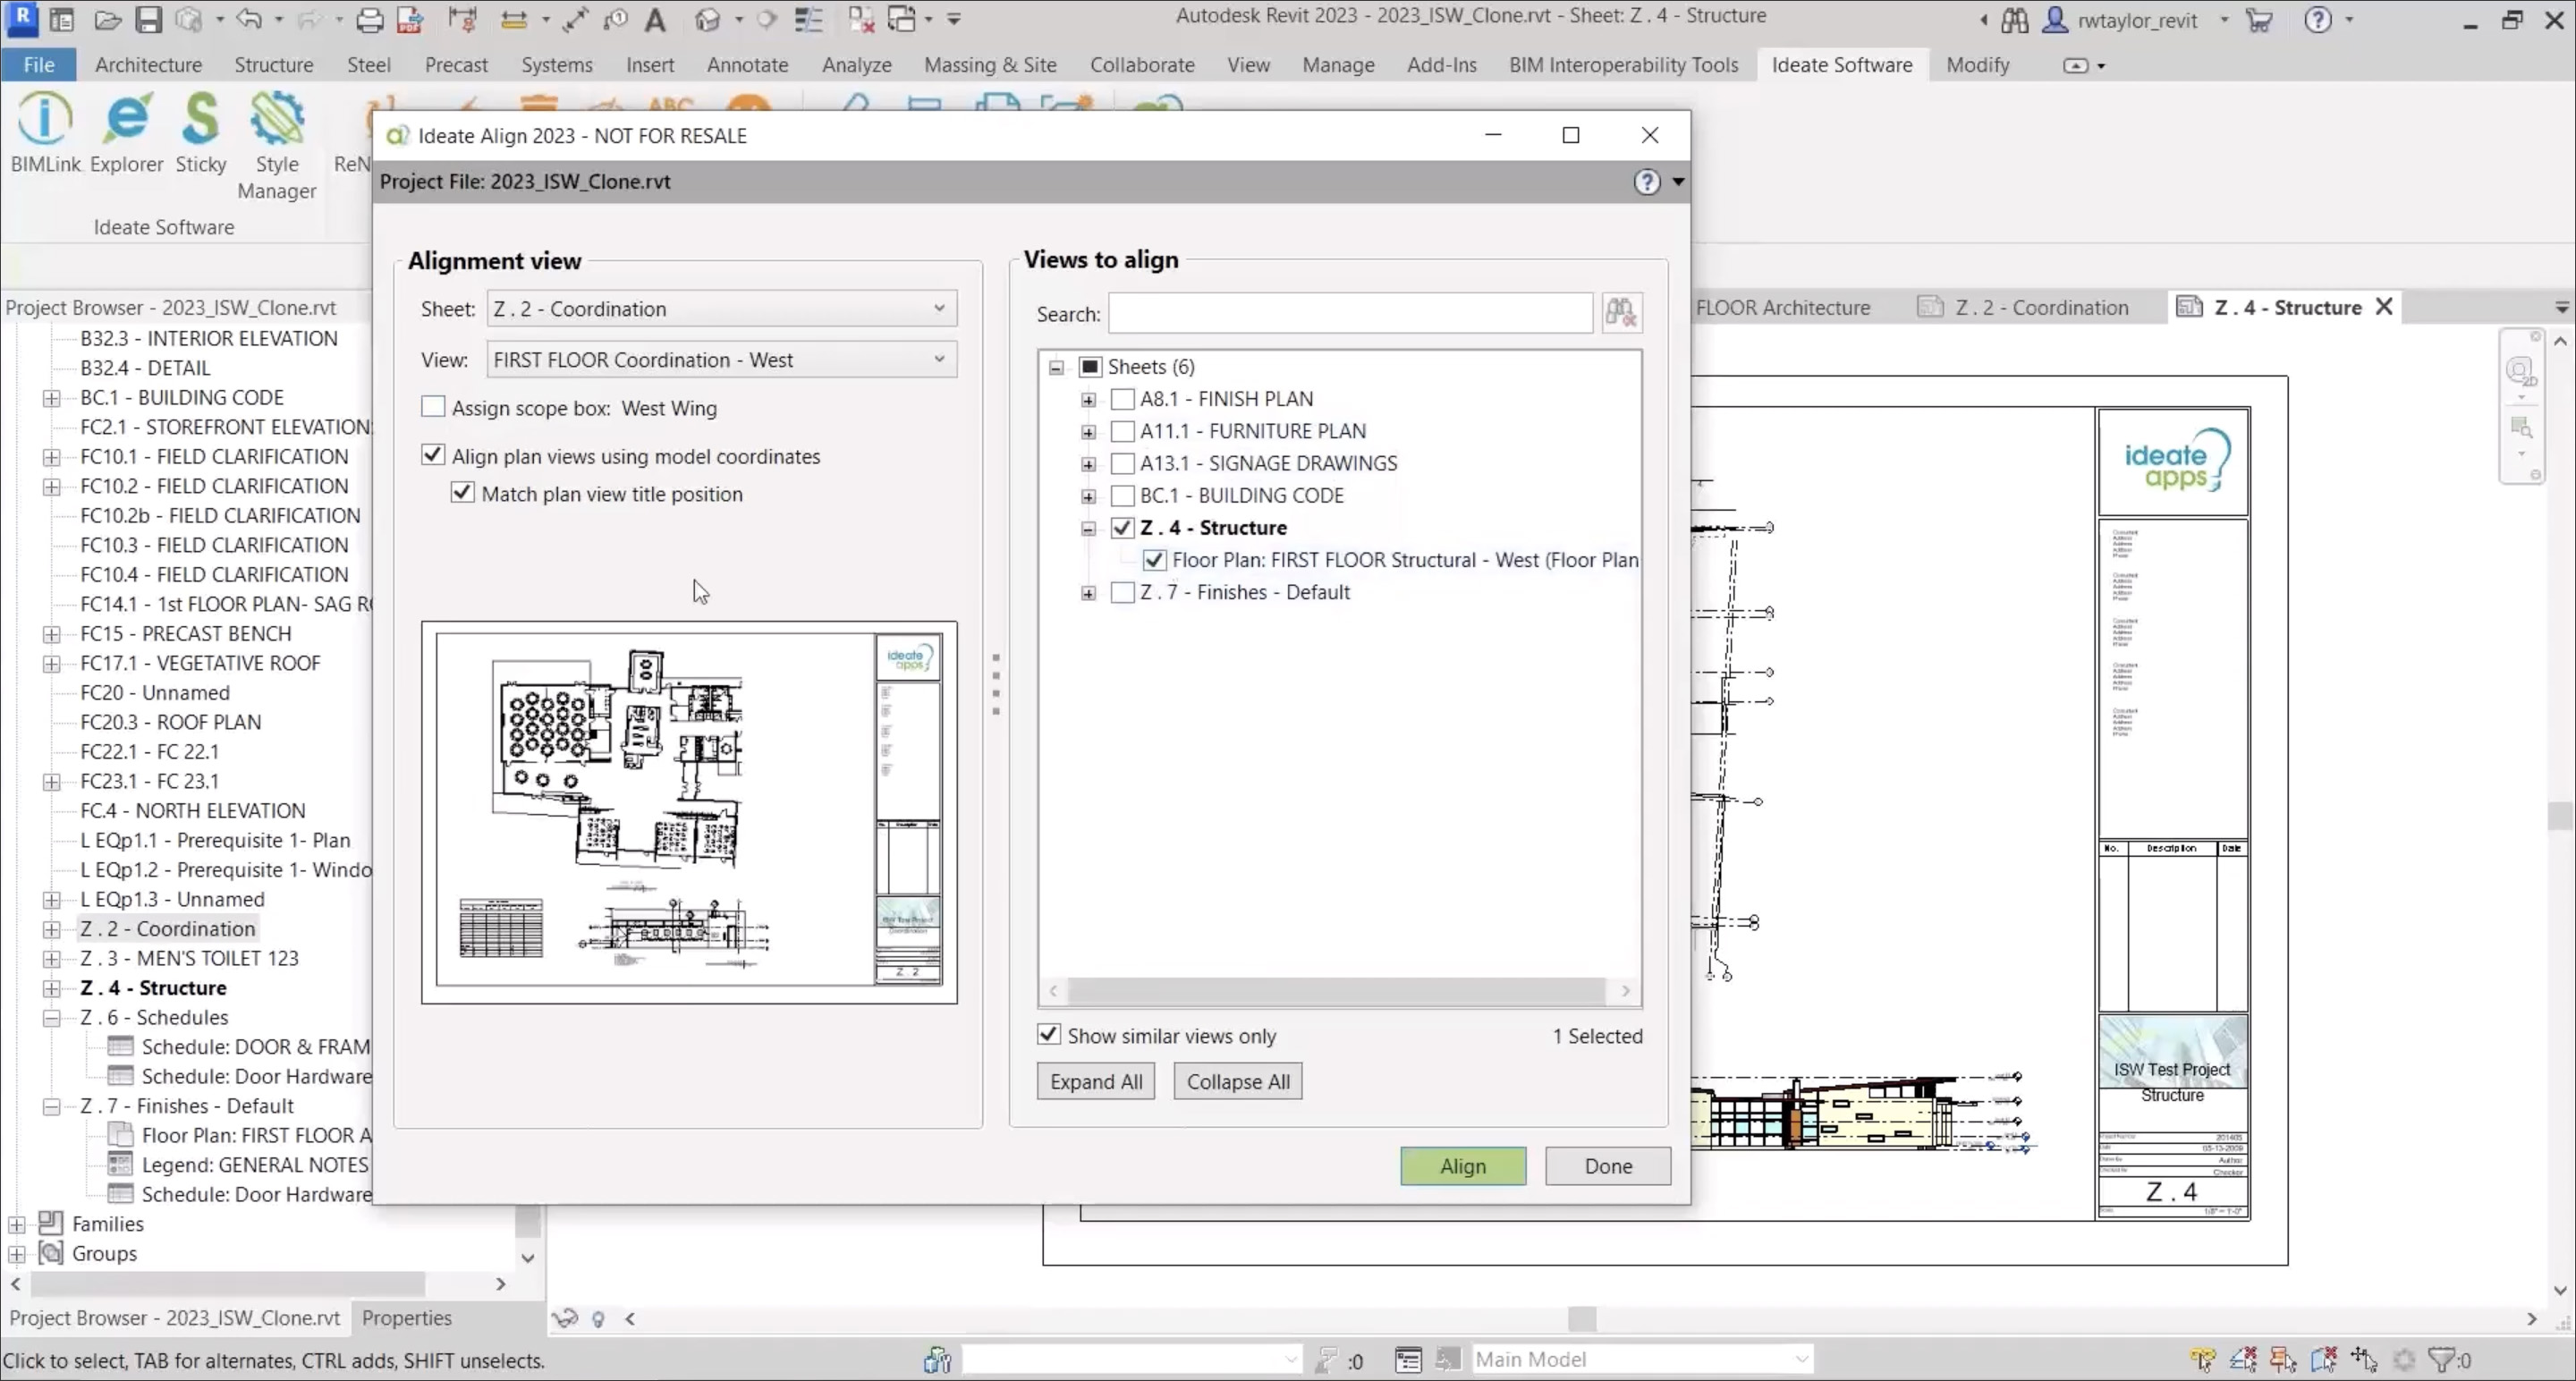
Task: Expand the BC.1 - BUILDING CODE sheet node in Views to align
Action: (x=1088, y=496)
